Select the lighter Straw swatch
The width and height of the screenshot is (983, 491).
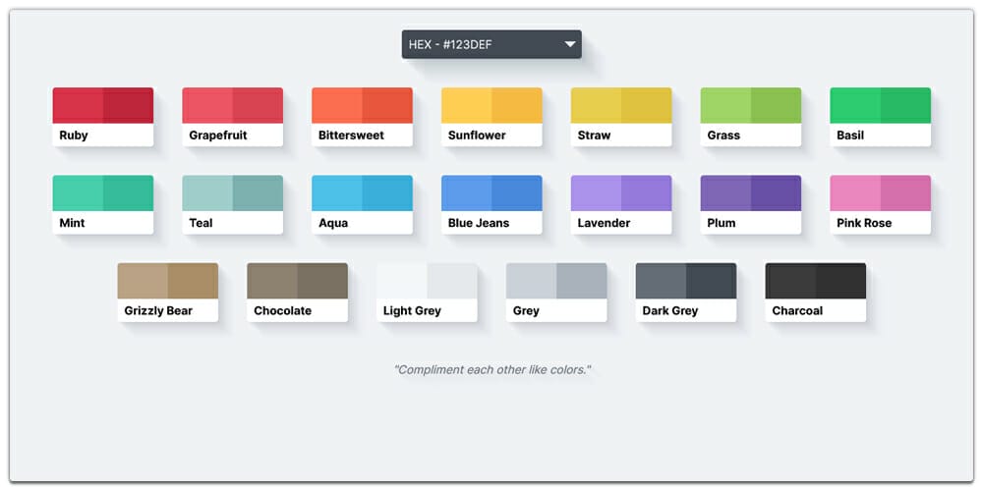click(596, 105)
